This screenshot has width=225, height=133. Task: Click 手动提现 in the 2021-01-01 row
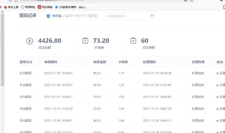pos(26,97)
